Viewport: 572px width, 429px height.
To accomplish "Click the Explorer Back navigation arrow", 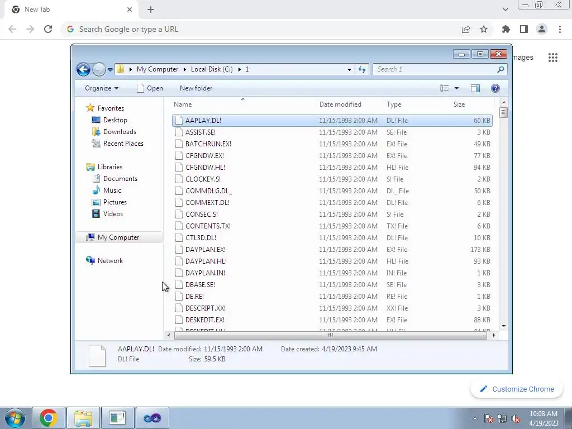I will [x=83, y=69].
